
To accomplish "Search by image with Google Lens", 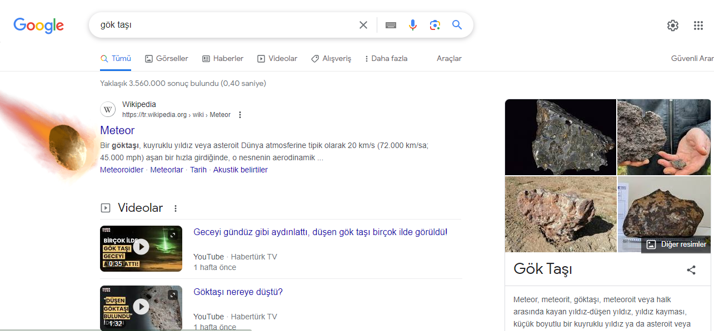I will pos(435,25).
